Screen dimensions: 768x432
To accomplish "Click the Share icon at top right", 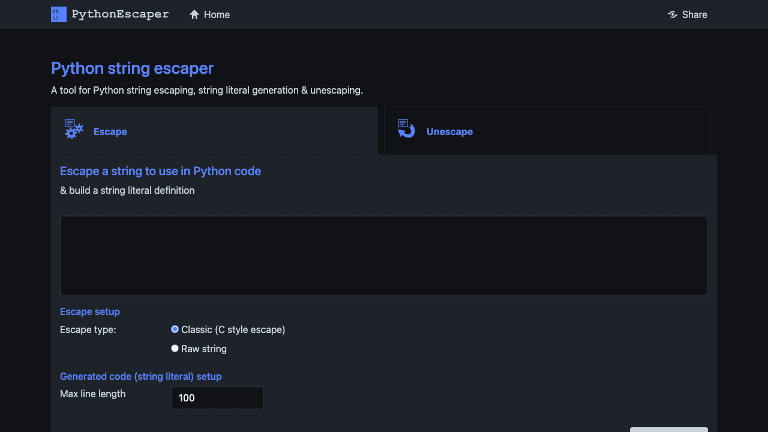I will click(672, 14).
